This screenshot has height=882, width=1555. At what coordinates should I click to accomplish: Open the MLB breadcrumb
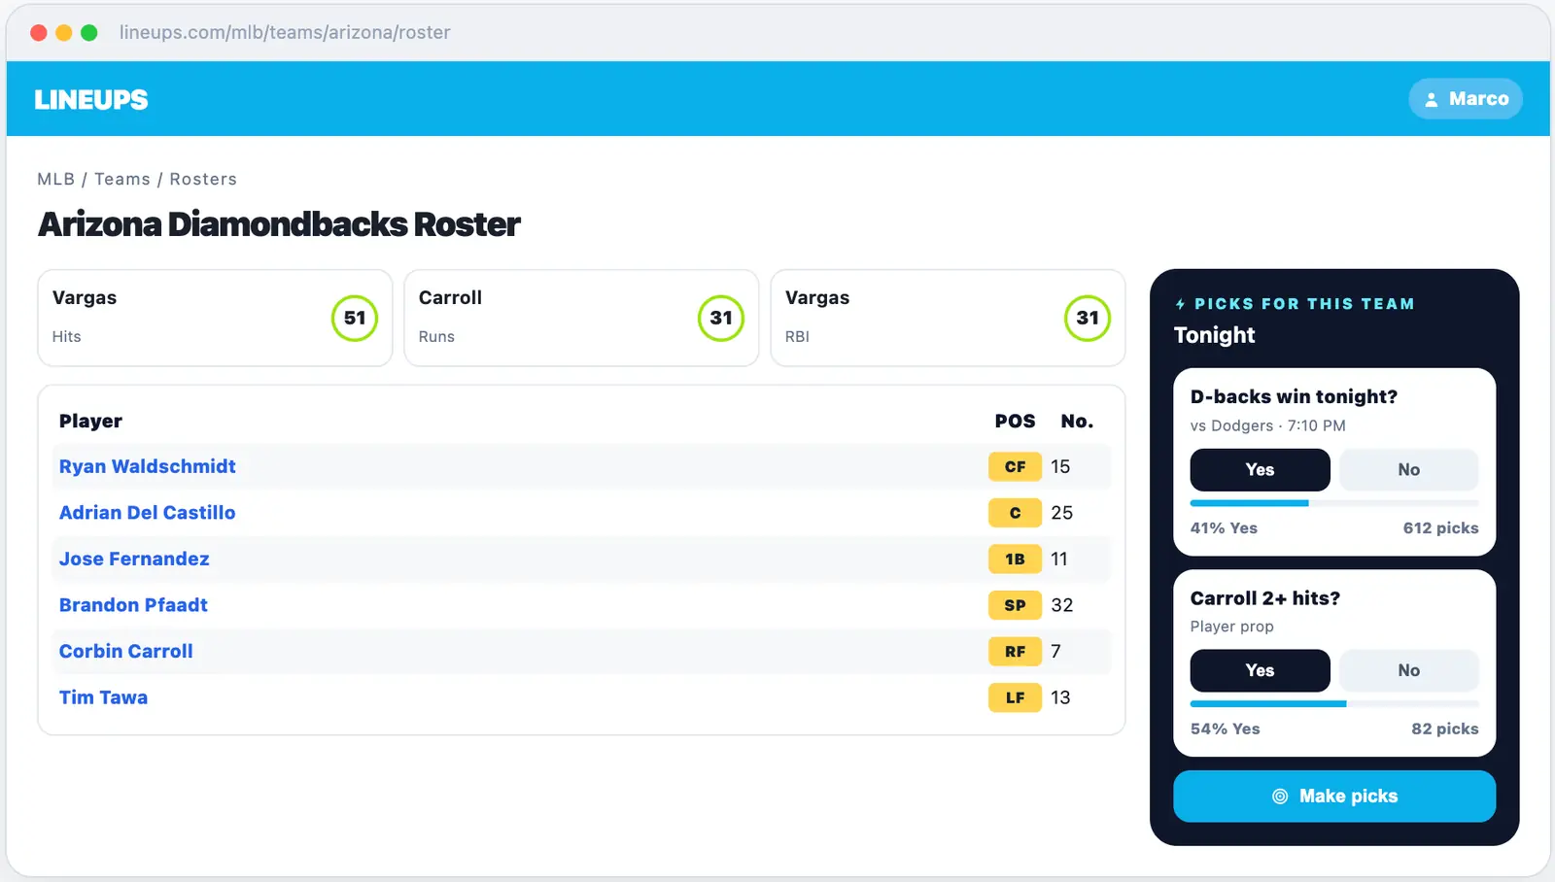click(x=55, y=179)
